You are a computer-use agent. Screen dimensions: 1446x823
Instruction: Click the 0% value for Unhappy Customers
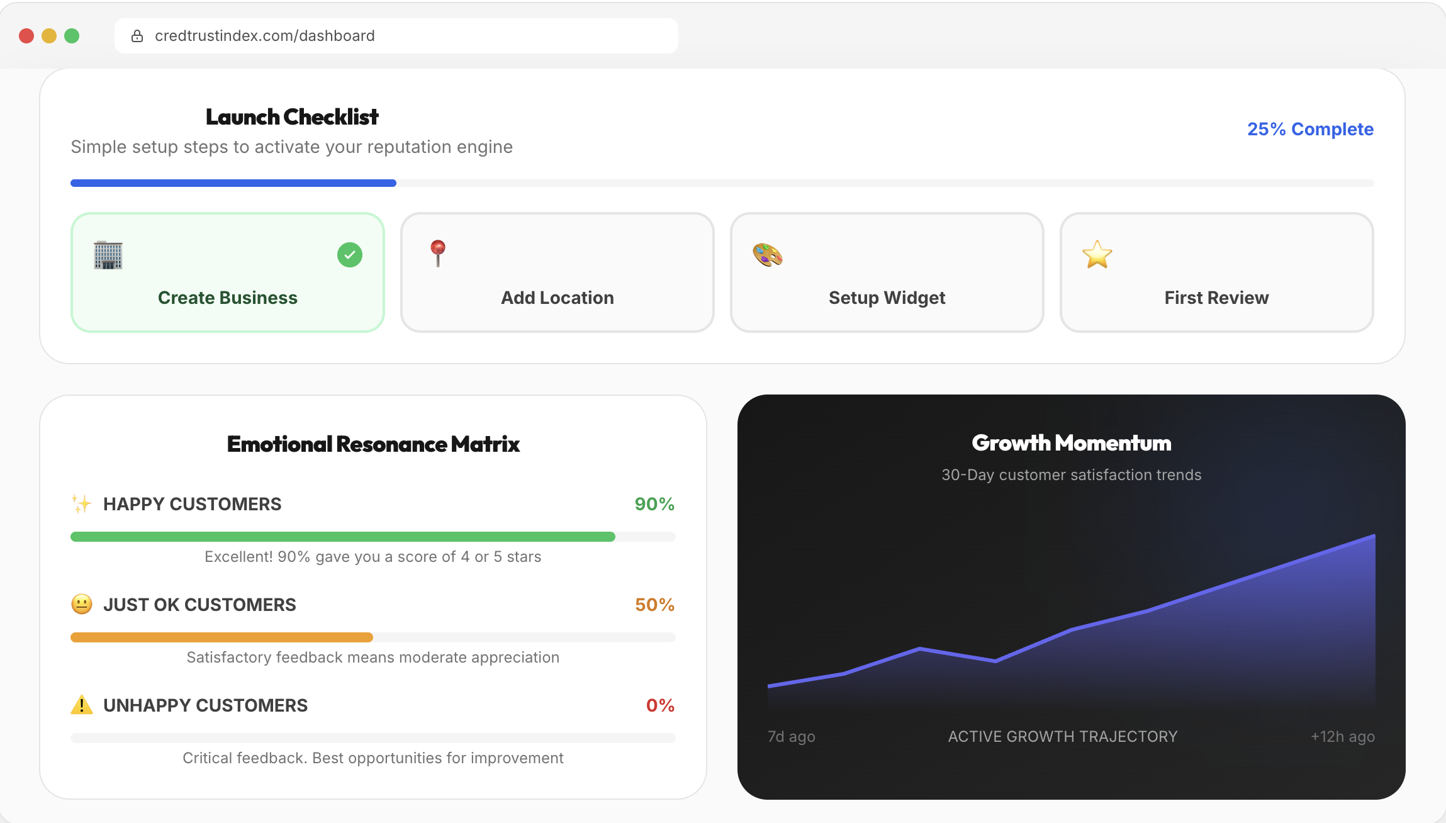(660, 705)
